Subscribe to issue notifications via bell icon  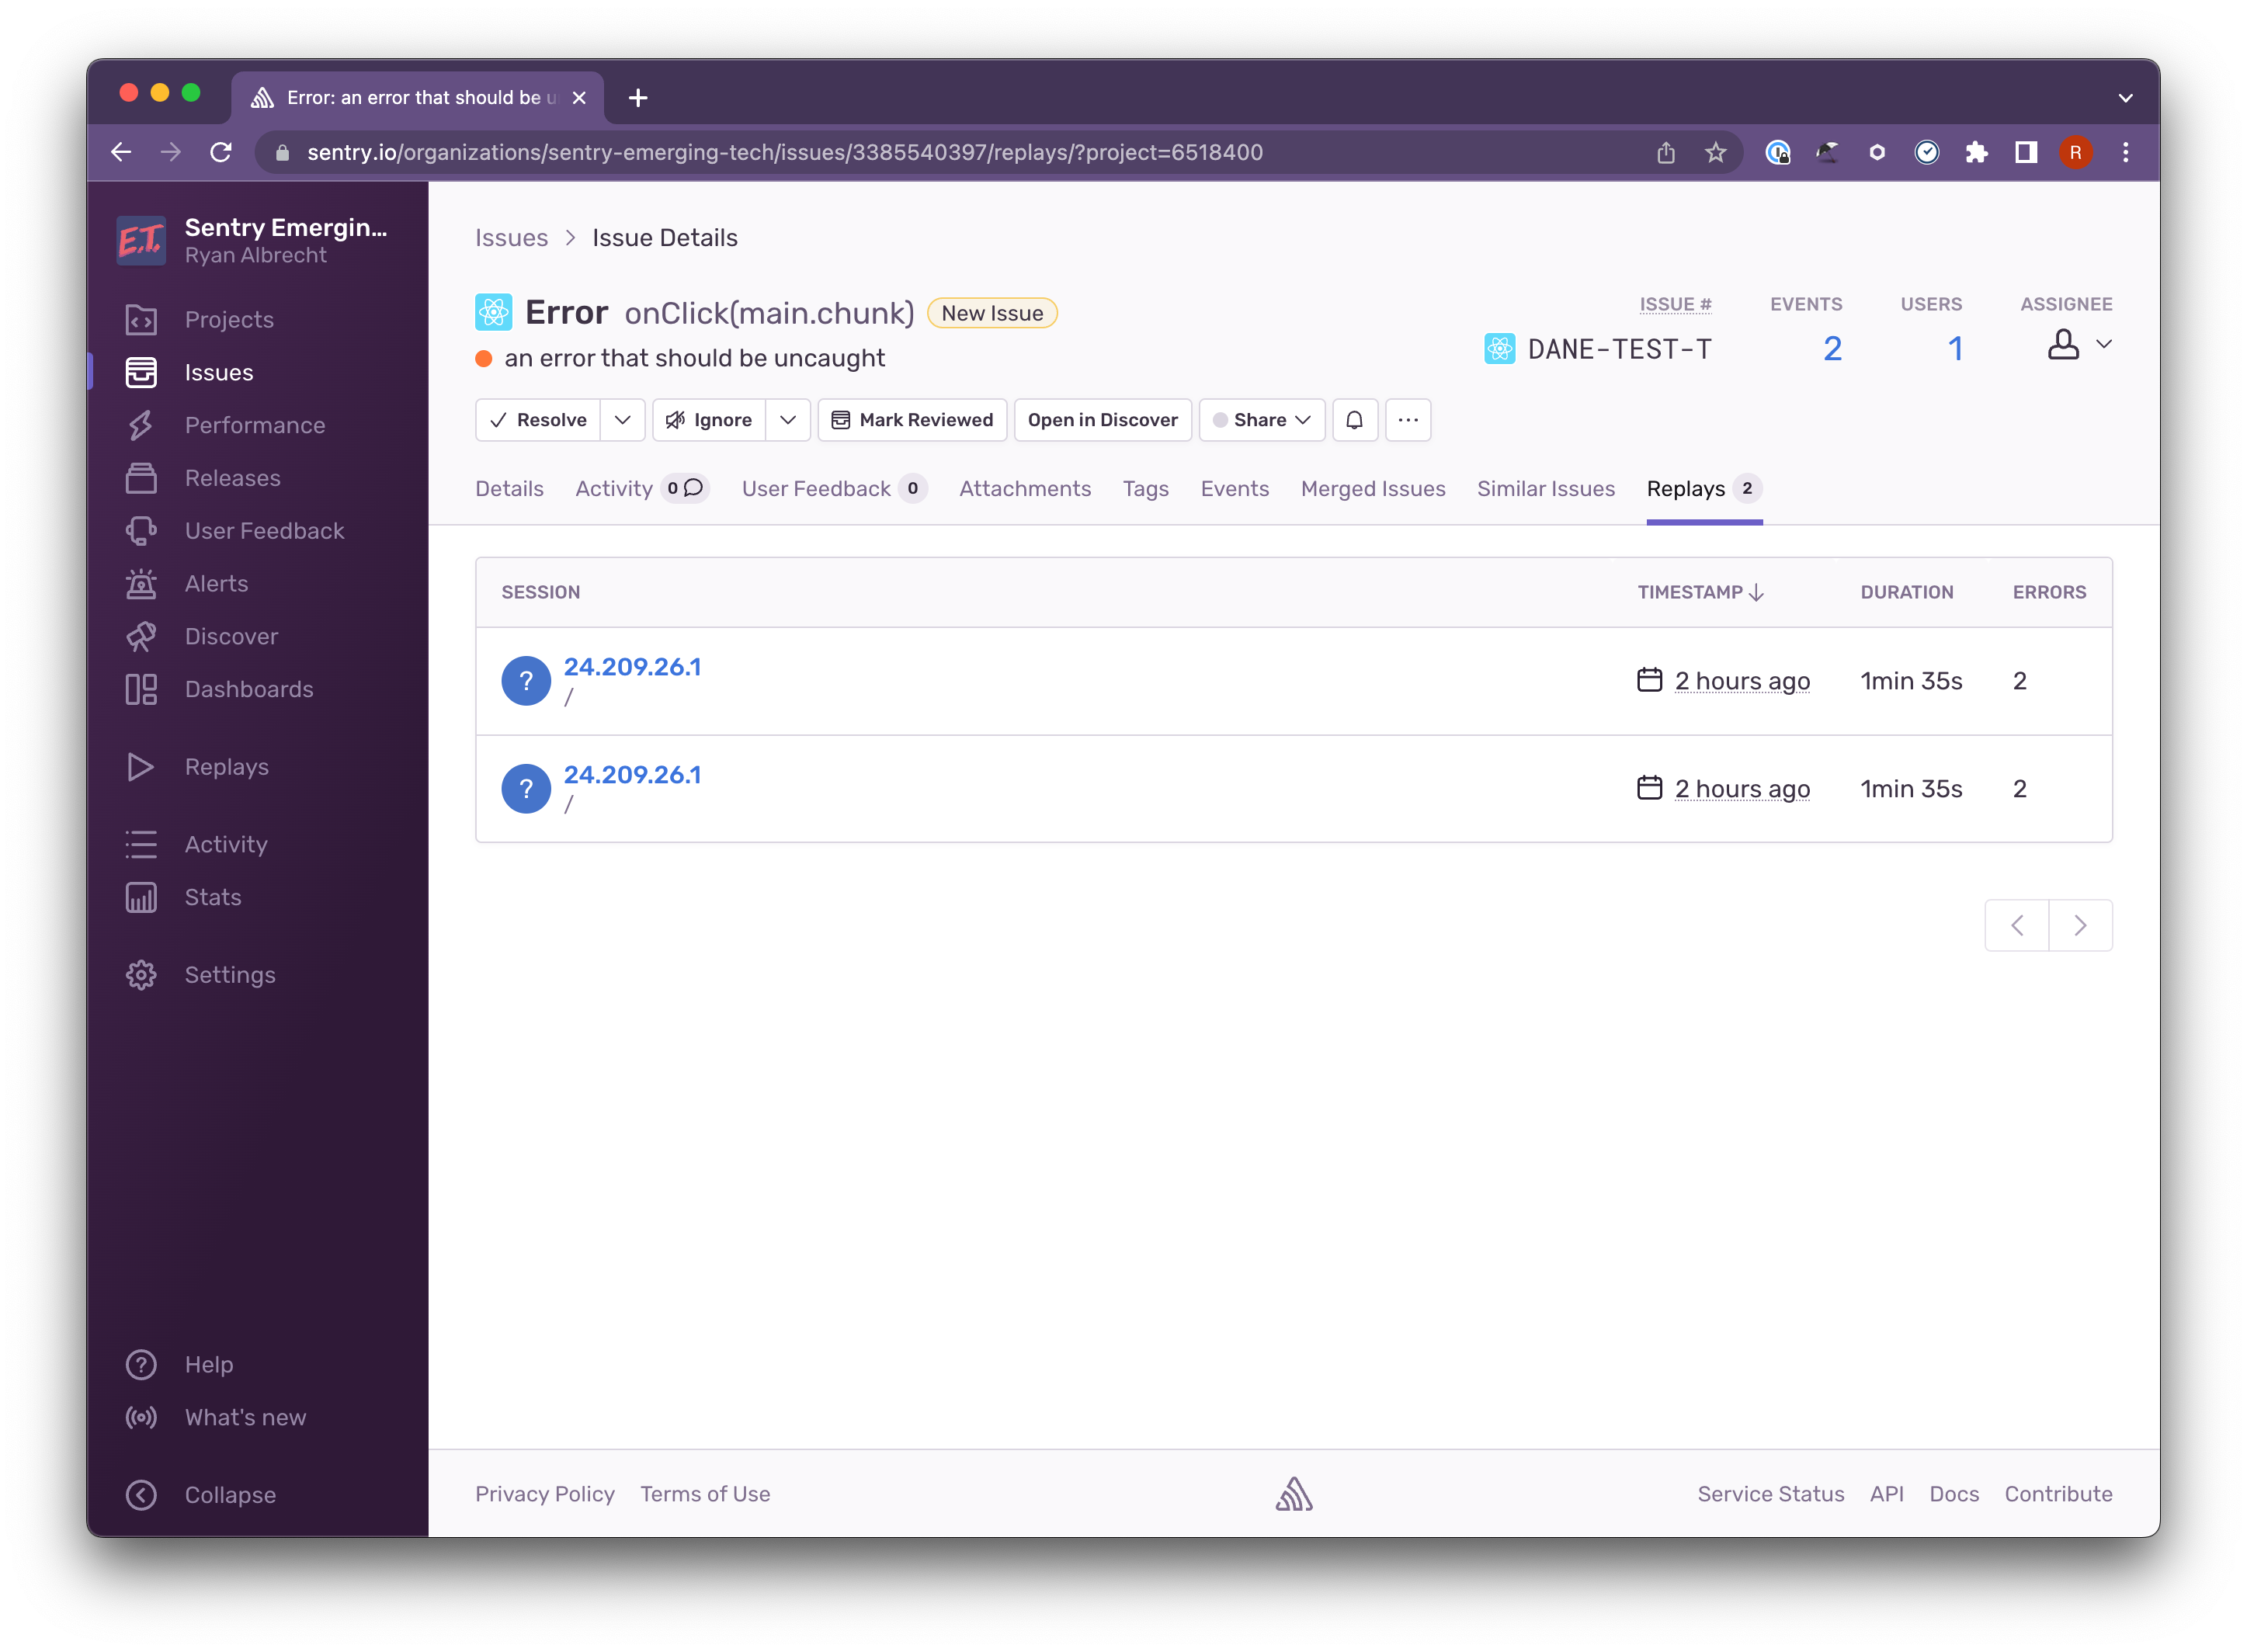coord(1355,420)
